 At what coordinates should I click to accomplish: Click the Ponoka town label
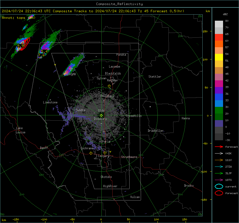[x=121, y=55]
